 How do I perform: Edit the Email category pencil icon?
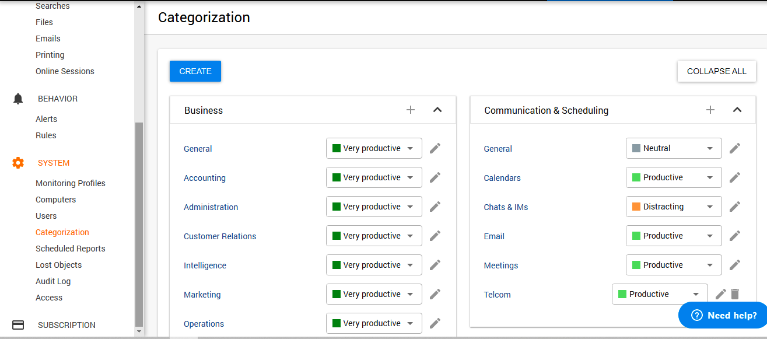click(x=735, y=236)
